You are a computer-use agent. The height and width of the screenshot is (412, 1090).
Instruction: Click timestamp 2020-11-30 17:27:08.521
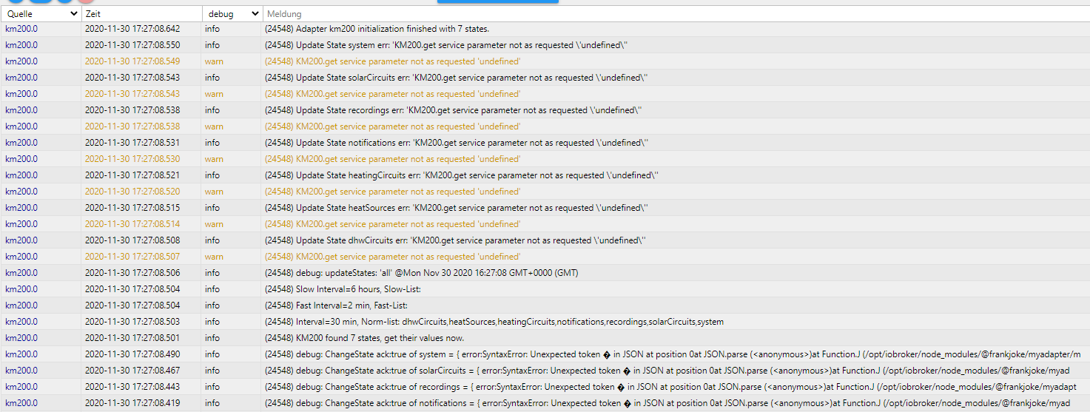tap(132, 175)
